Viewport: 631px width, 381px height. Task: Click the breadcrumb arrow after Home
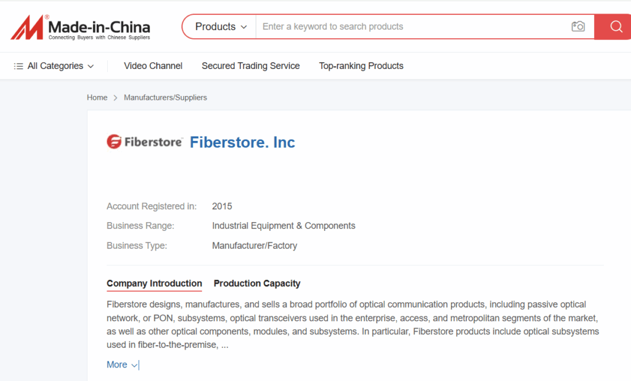coord(115,98)
